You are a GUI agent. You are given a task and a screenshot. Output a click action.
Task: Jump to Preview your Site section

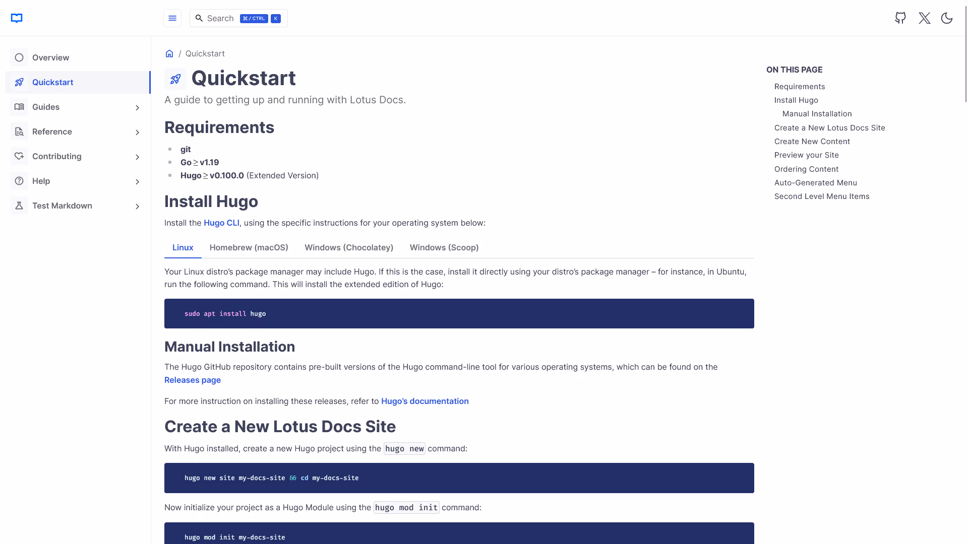tap(807, 155)
